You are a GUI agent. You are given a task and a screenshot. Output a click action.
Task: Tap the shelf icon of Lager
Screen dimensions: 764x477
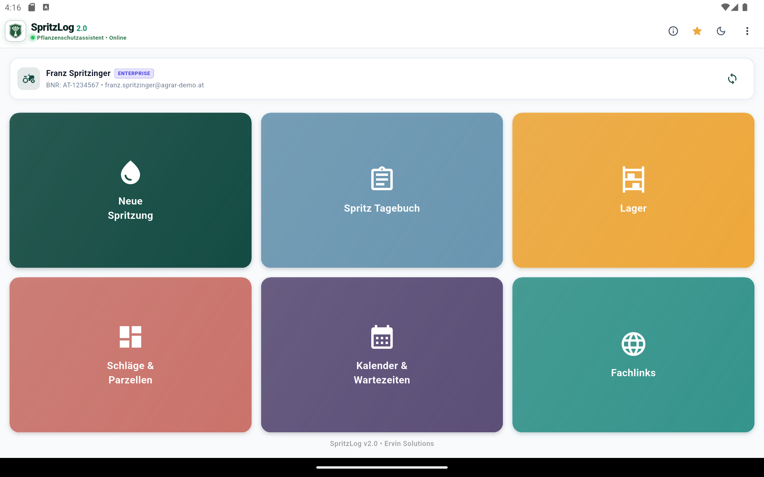[633, 179]
